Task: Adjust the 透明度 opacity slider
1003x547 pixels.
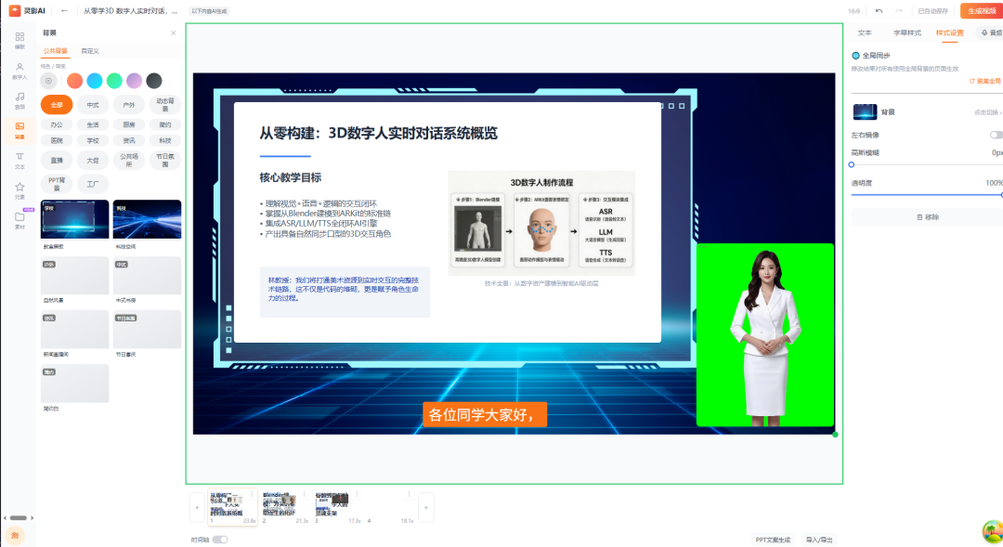Action: tap(927, 194)
